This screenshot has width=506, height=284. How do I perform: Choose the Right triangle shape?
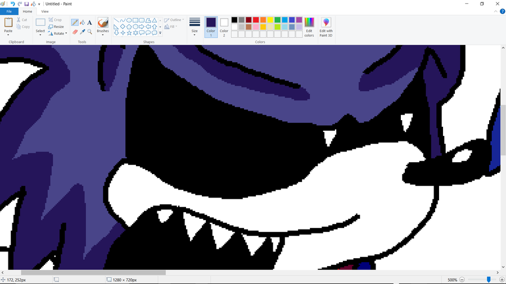(x=116, y=26)
